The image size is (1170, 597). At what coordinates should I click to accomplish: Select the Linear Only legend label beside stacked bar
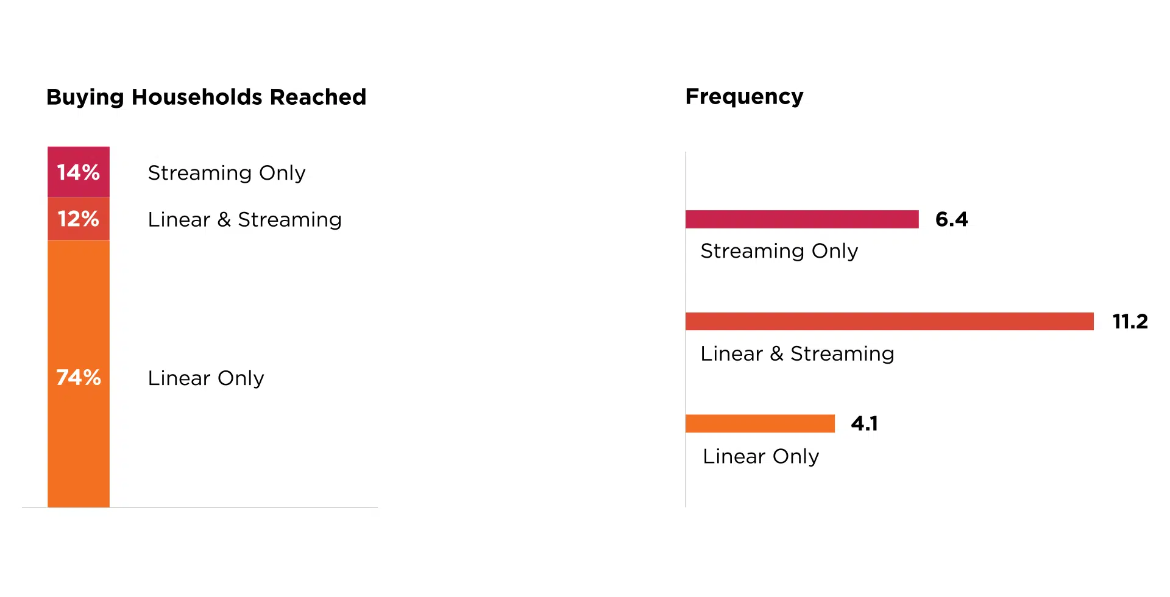point(206,378)
